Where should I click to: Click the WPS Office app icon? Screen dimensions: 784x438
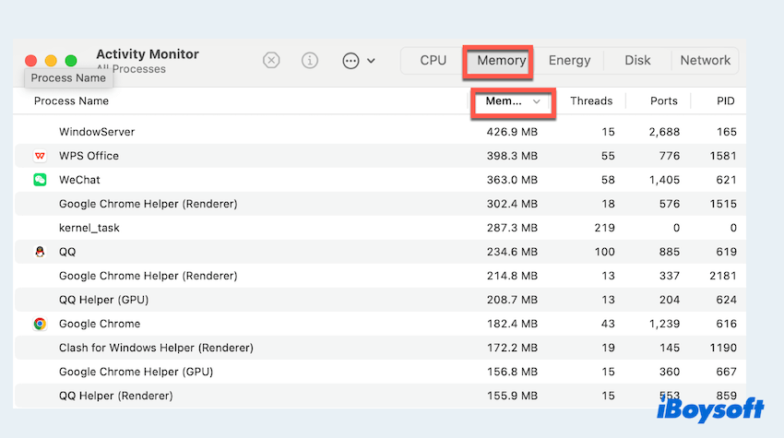click(40, 156)
